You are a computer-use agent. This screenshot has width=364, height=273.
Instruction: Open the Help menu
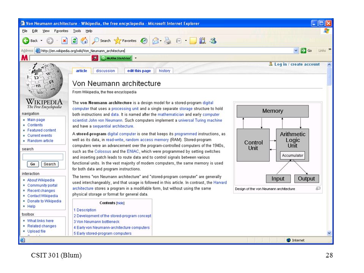click(89, 31)
